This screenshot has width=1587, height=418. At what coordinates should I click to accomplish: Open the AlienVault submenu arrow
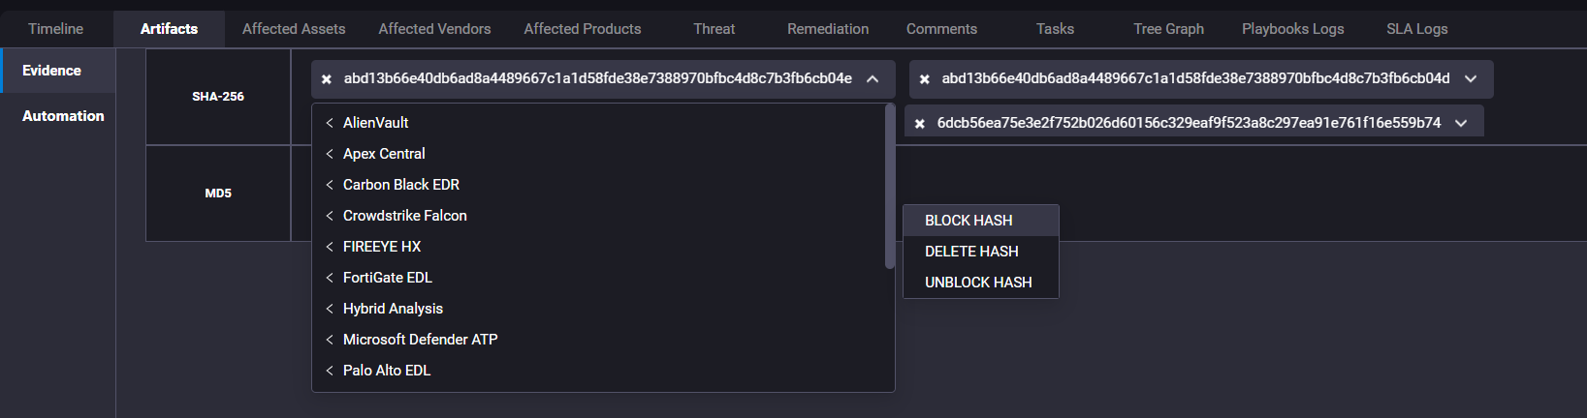[330, 123]
